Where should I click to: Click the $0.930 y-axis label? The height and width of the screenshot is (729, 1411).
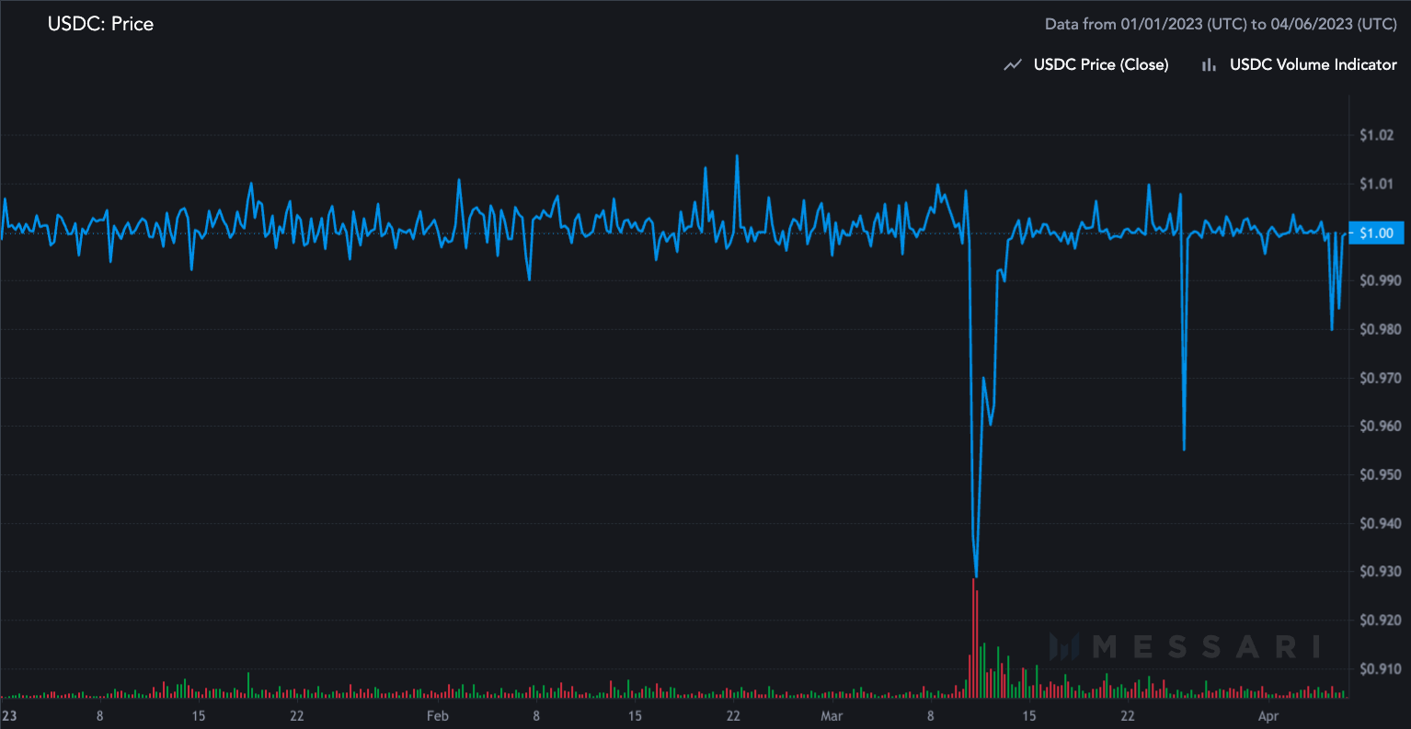coord(1380,572)
